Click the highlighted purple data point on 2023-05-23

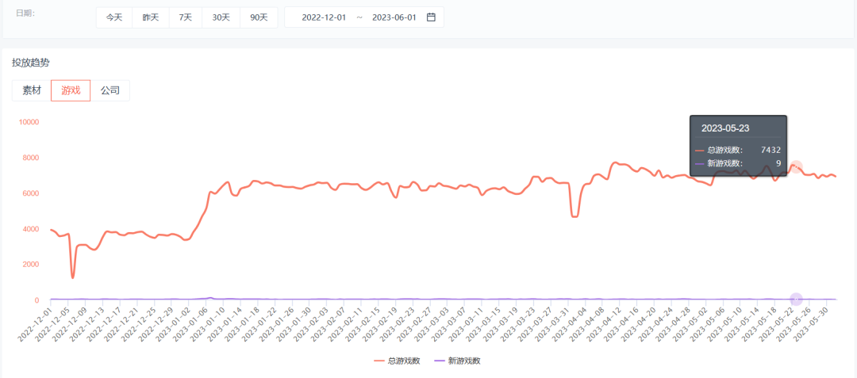pos(797,299)
